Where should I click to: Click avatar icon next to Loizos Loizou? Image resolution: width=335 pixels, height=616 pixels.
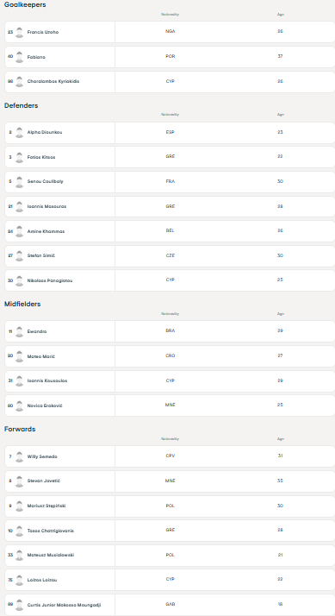[x=19, y=581]
